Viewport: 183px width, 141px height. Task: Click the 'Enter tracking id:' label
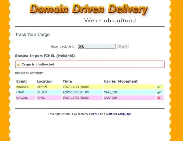63,46
